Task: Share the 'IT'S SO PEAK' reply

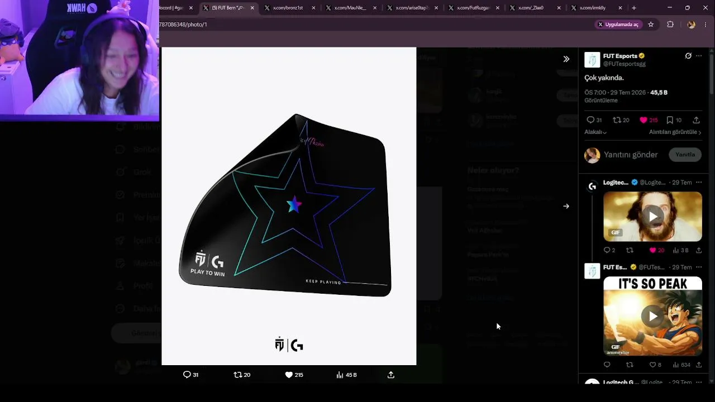Action: 699,365
